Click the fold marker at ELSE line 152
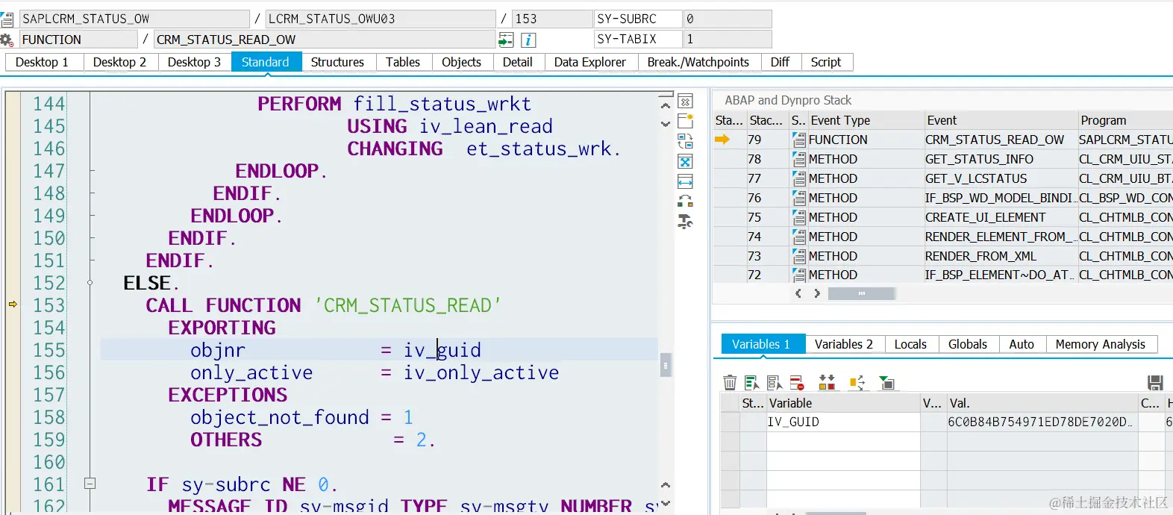Image resolution: width=1173 pixels, height=515 pixels. coord(90,283)
